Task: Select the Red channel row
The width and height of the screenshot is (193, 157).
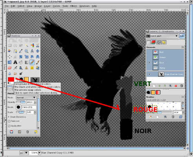Action: pyautogui.click(x=165, y=52)
